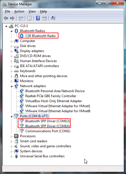Screen dimensions: 126x174
Task: Collapse the Ports (COM & LPT) node
Action: click(x=11, y=116)
